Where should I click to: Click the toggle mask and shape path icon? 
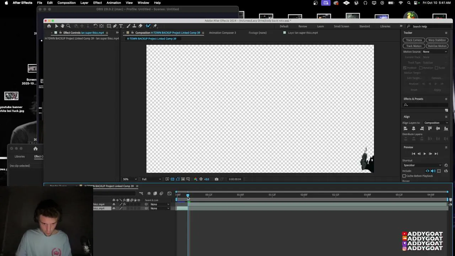coord(177,179)
